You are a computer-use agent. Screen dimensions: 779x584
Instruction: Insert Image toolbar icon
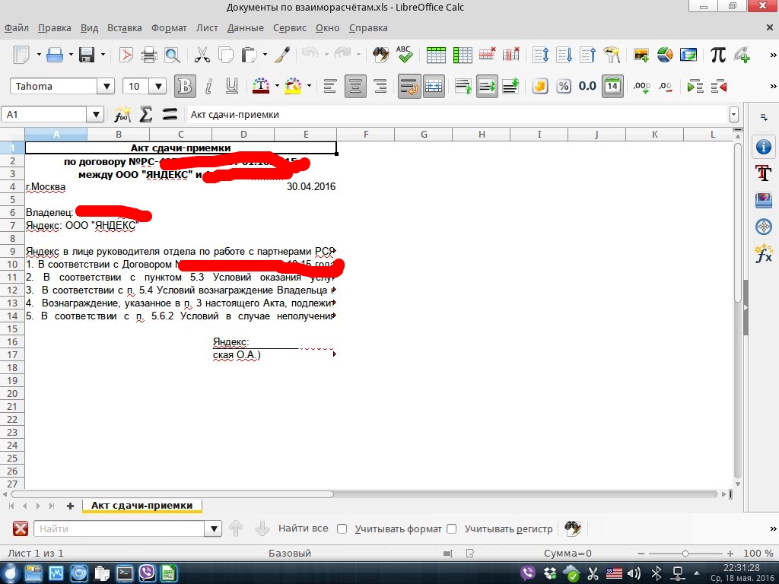[x=641, y=55]
